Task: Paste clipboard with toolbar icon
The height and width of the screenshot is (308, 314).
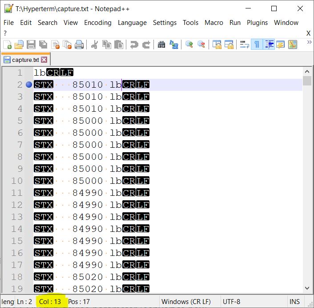Action: point(119,45)
